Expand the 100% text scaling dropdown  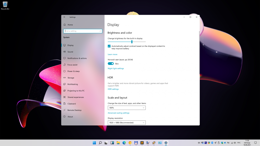click(127, 108)
